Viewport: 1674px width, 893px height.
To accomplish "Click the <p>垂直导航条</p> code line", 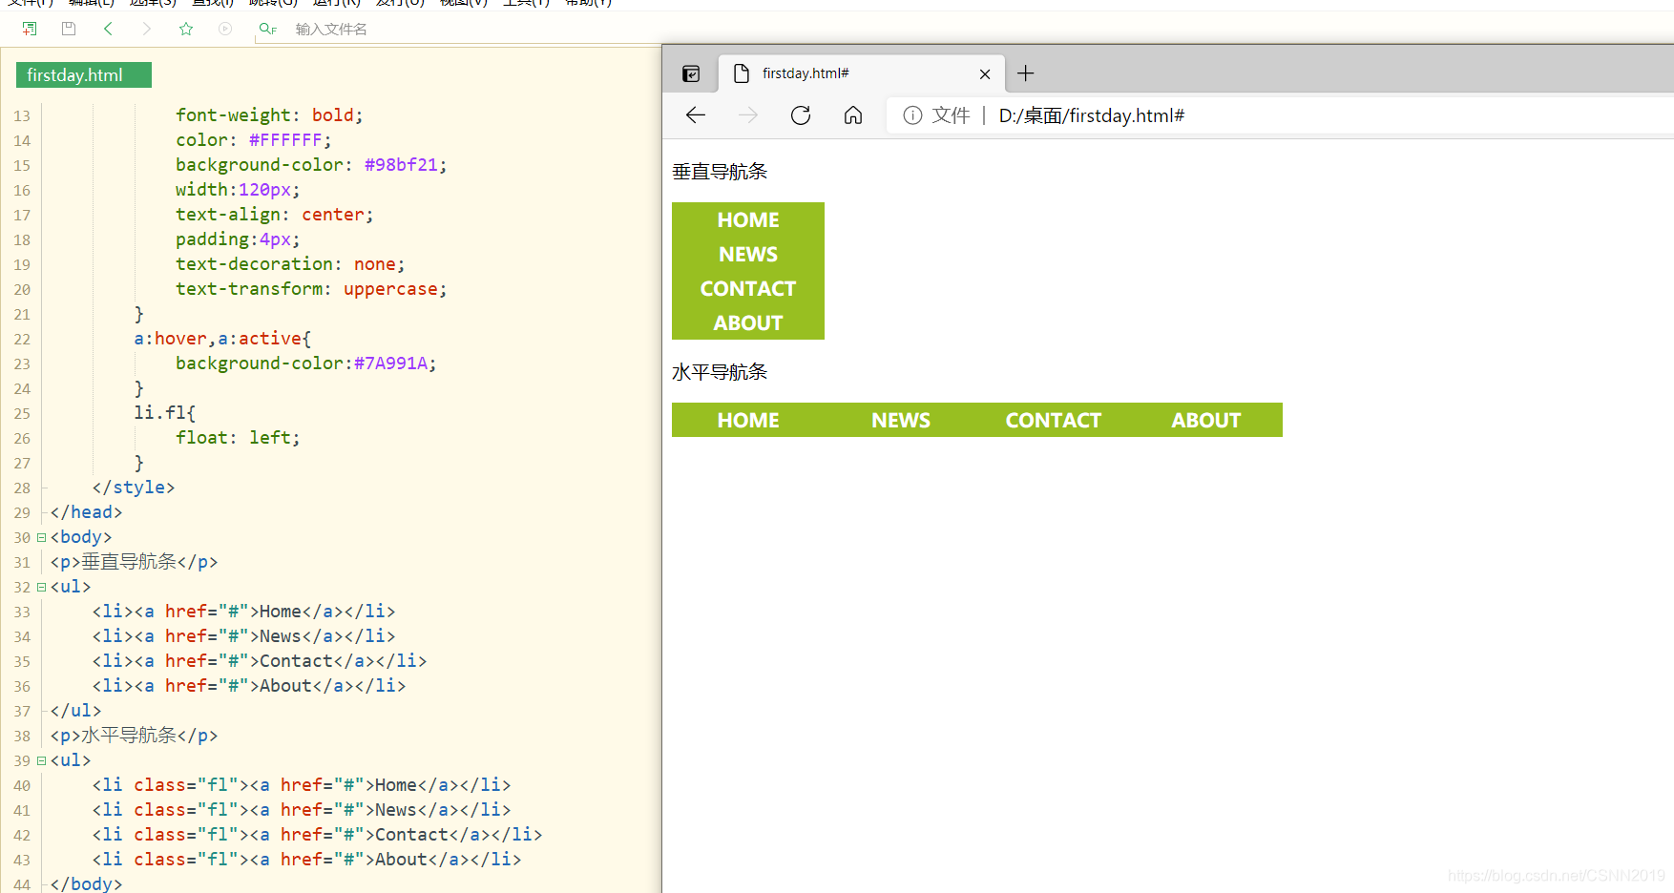I will (134, 562).
